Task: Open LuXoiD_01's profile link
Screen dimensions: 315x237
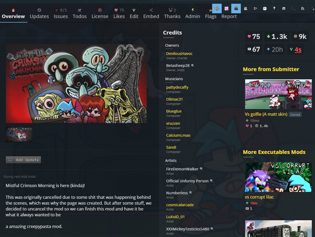Action: pyautogui.click(x=175, y=217)
